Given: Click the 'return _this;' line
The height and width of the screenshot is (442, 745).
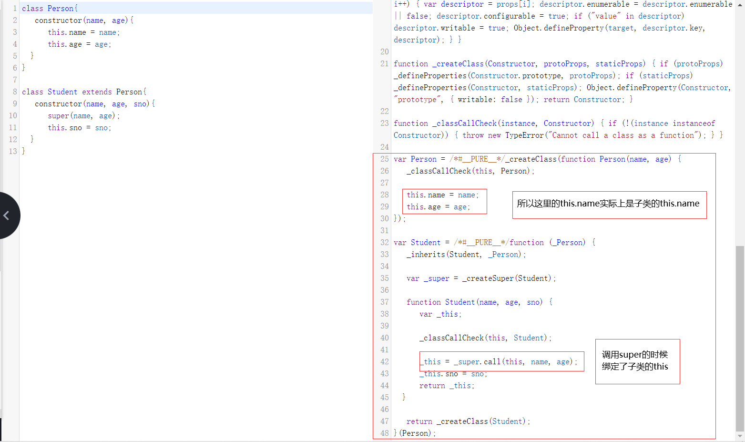Looking at the screenshot, I should pos(447,385).
